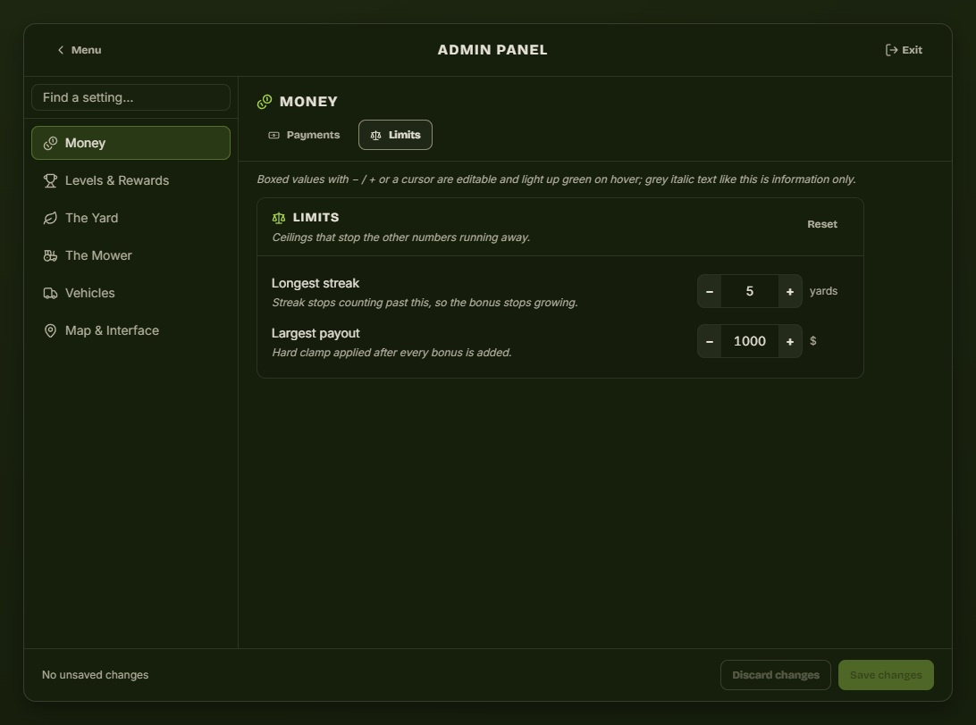976x725 pixels.
Task: Click the leaf icon next to The Yard
Action: pyautogui.click(x=50, y=218)
